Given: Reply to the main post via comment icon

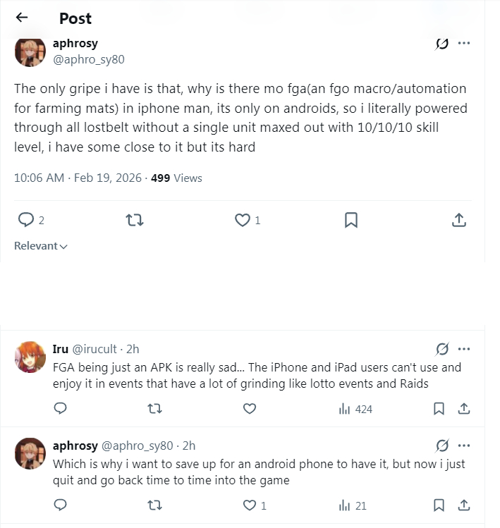Looking at the screenshot, I should pos(26,220).
